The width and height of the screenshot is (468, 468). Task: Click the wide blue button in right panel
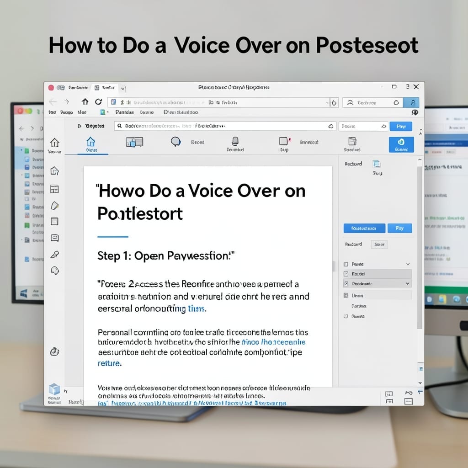[364, 229]
